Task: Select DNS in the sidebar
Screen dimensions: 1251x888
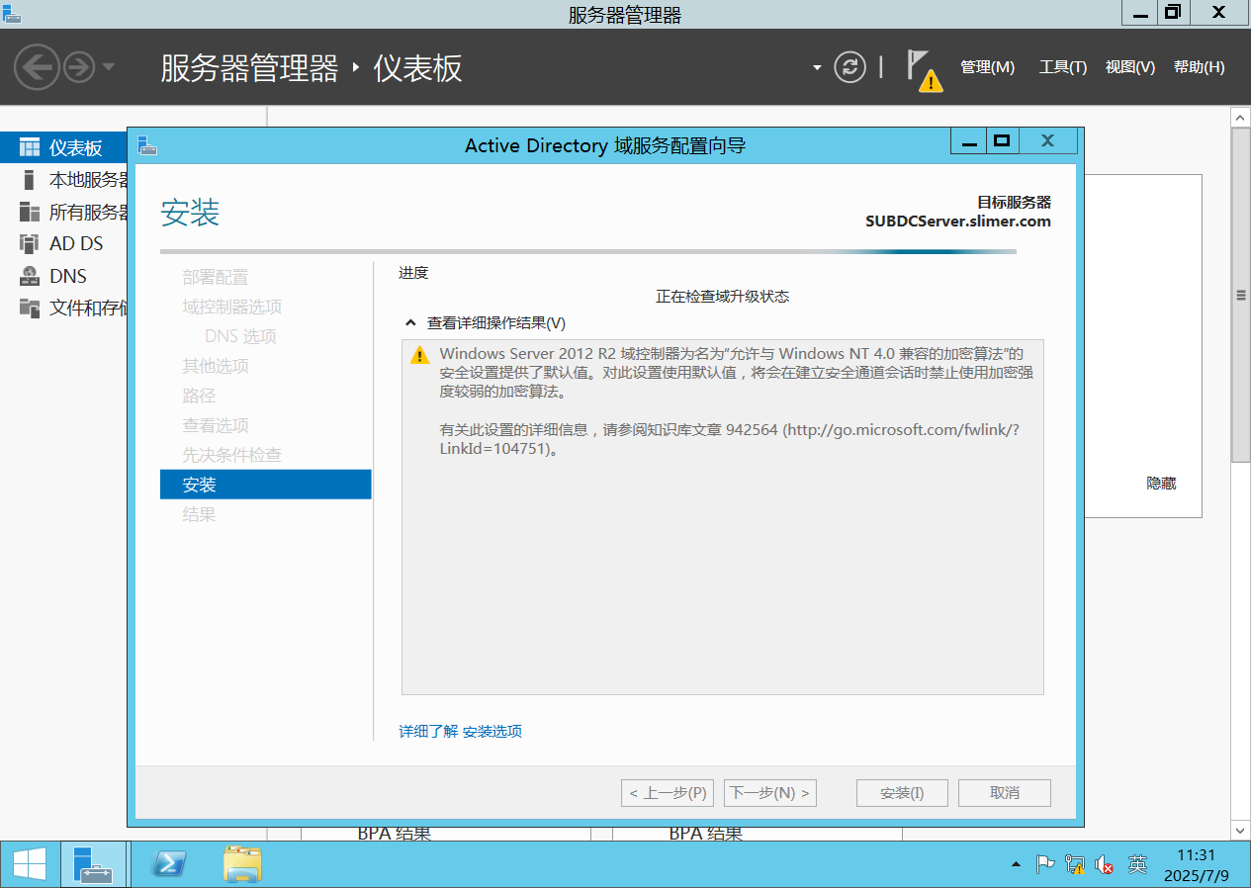Action: (x=67, y=276)
